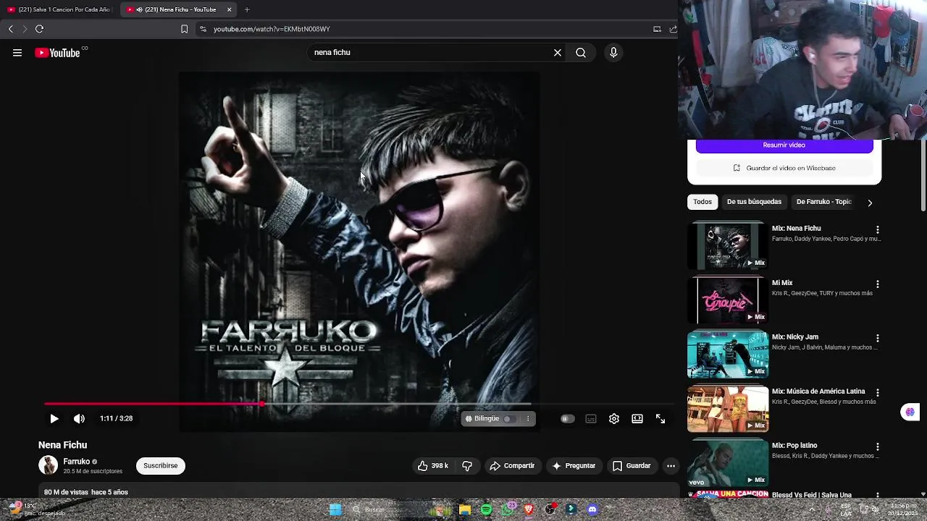Open the Windows Start menu
Image resolution: width=927 pixels, height=521 pixels.
pyautogui.click(x=335, y=509)
